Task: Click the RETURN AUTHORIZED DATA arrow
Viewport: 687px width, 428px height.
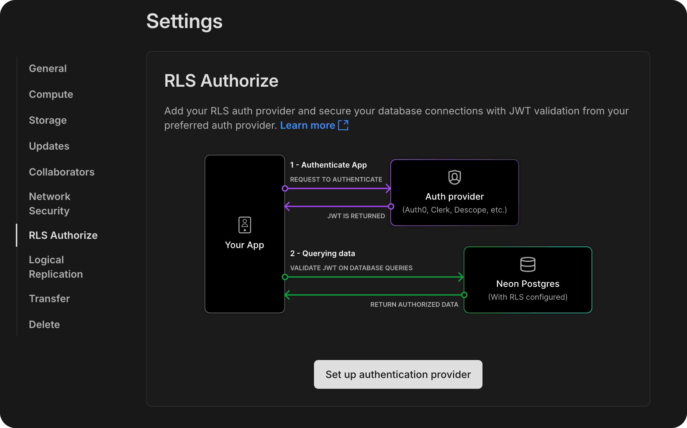Action: pos(374,295)
